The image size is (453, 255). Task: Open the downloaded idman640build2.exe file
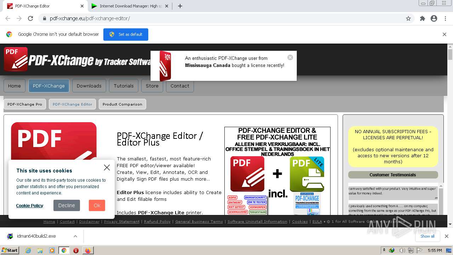point(36,236)
